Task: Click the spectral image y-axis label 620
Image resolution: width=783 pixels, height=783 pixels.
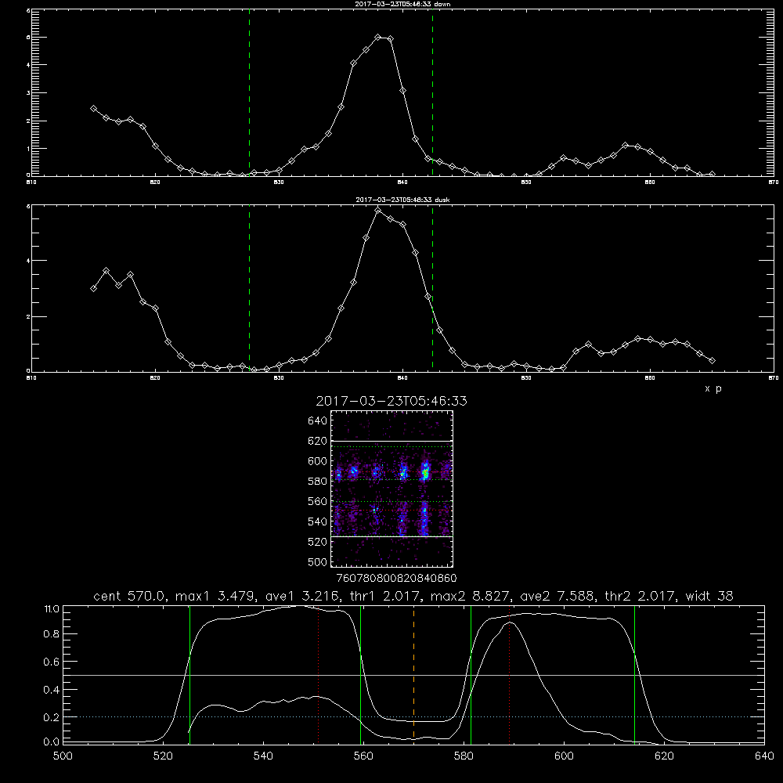Action: point(318,441)
